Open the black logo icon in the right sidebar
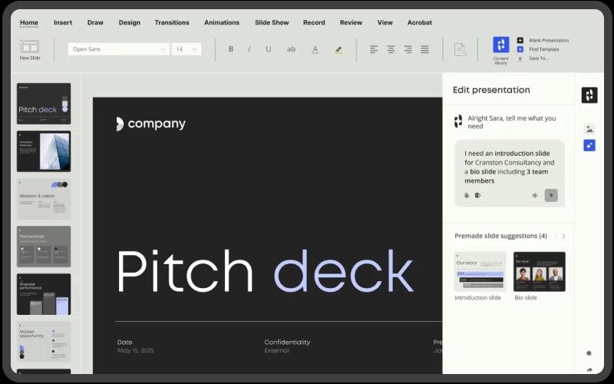 tap(589, 94)
